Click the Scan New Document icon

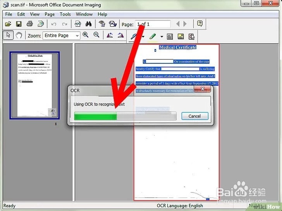(41, 24)
